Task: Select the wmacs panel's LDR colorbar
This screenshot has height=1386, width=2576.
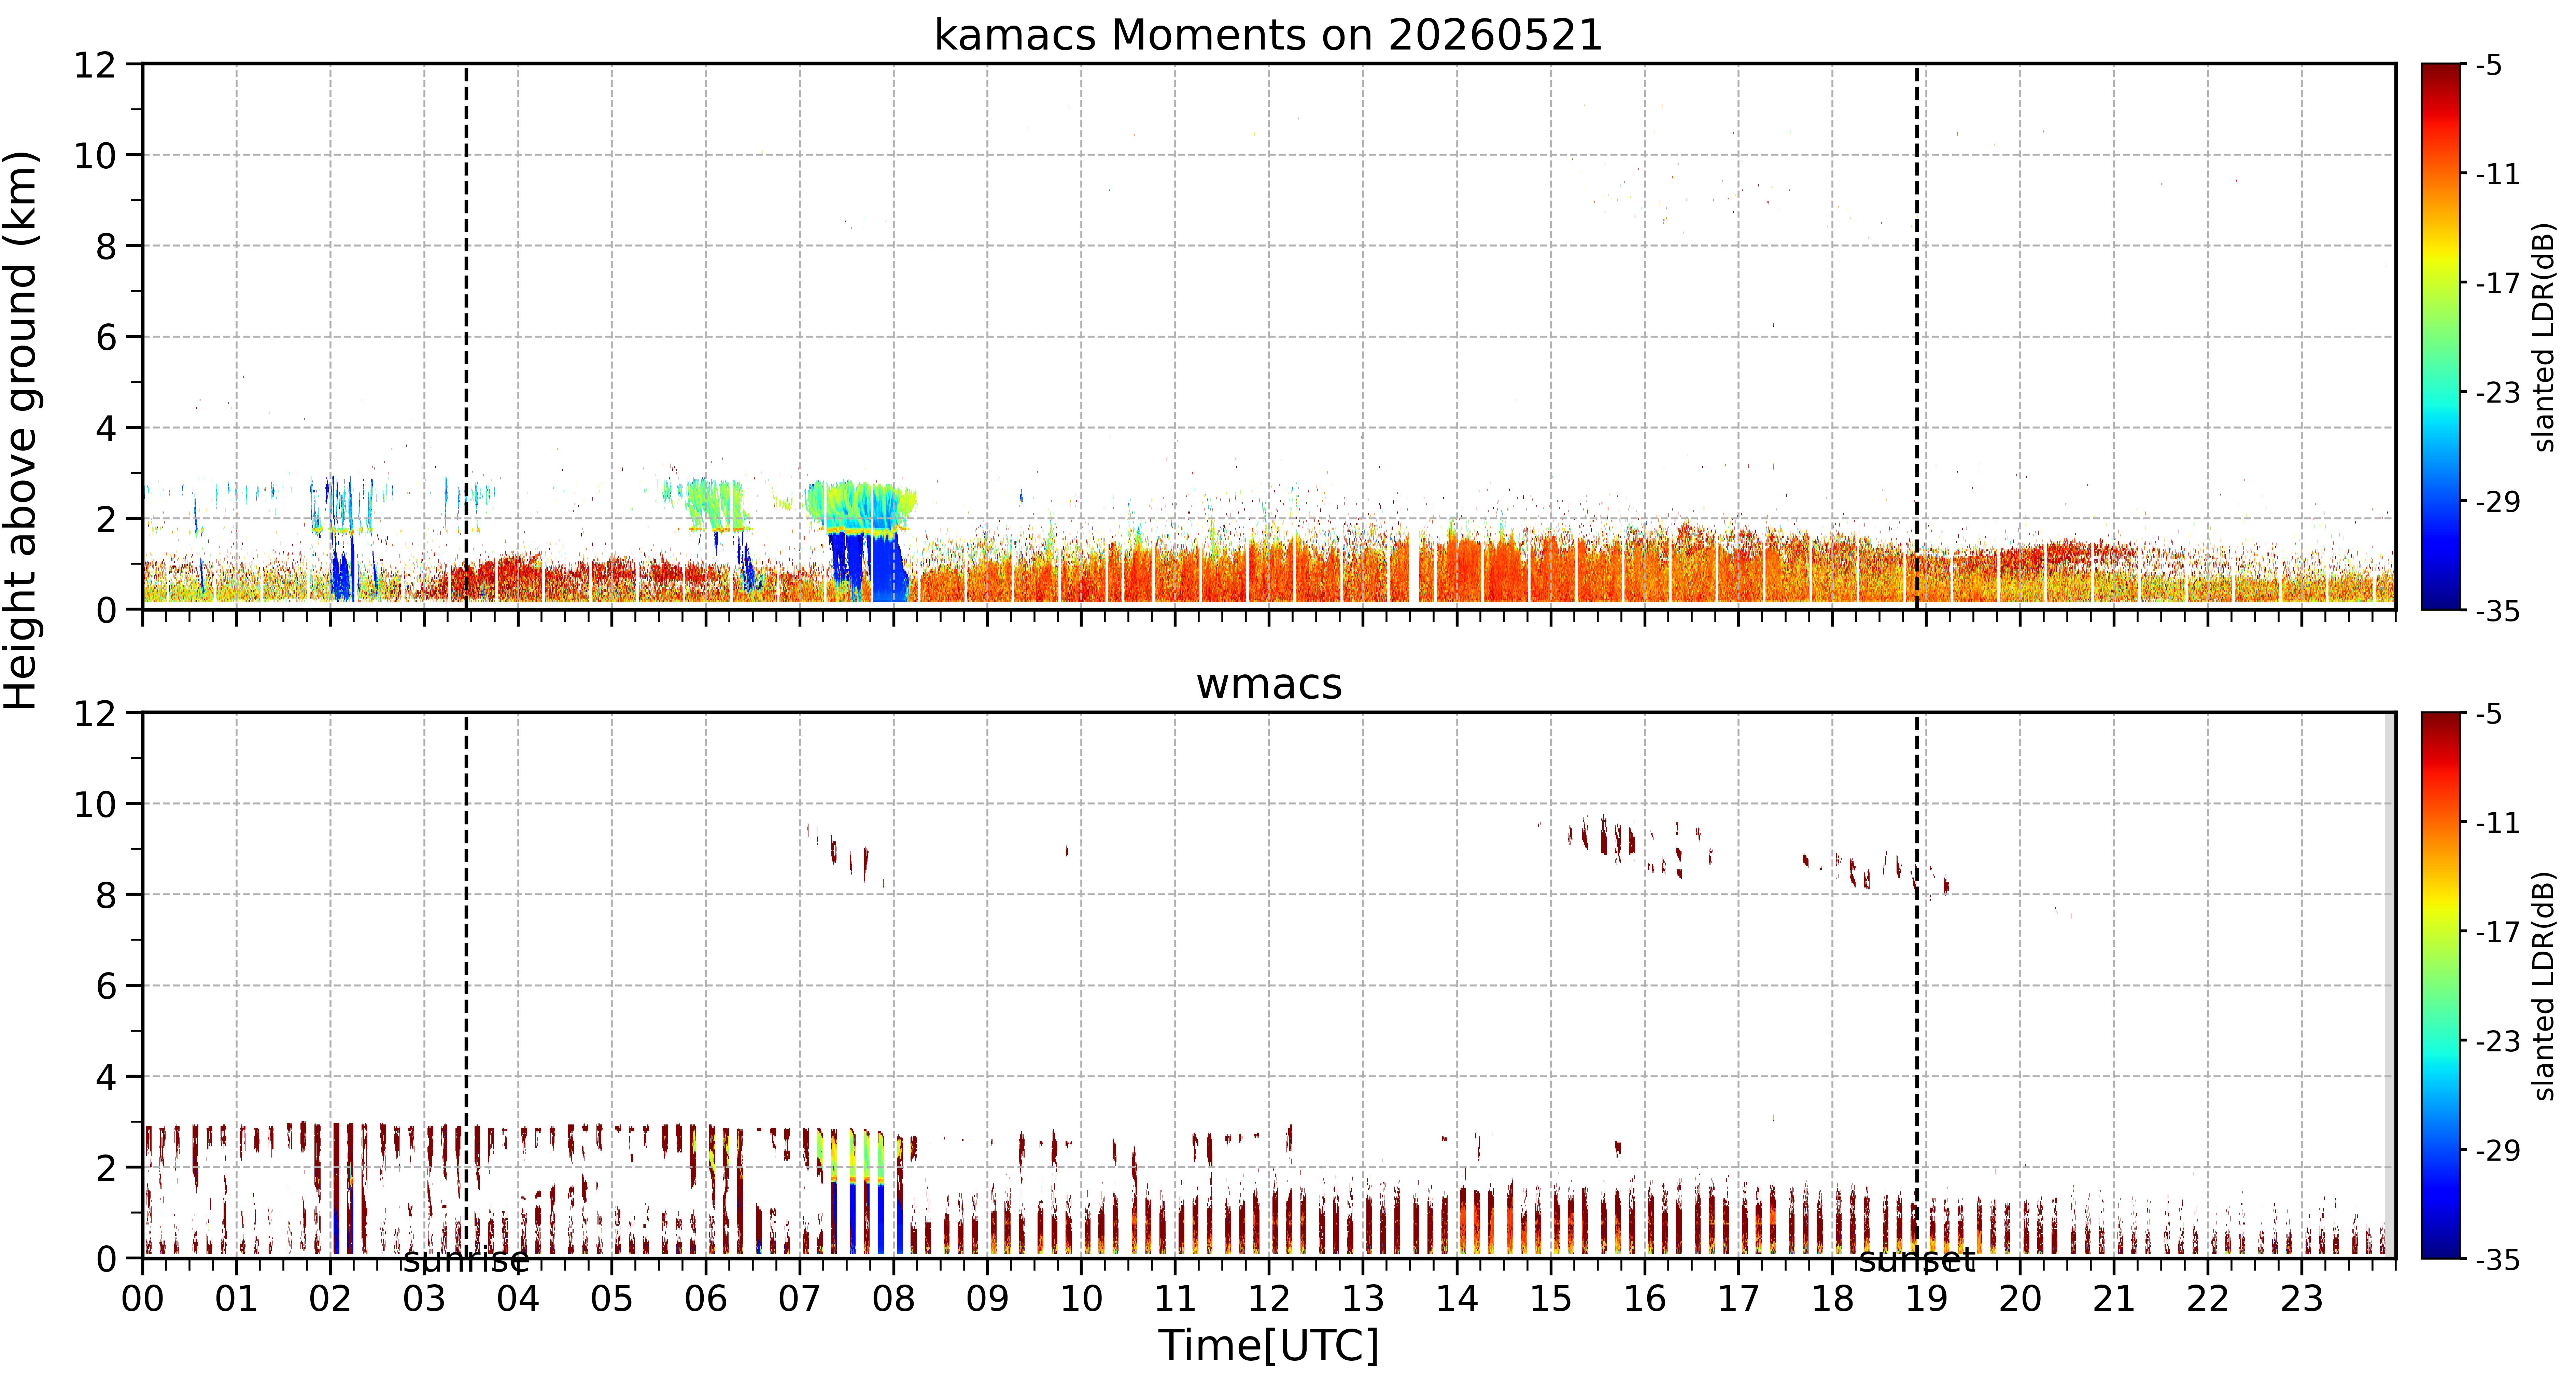Action: (x=2440, y=985)
